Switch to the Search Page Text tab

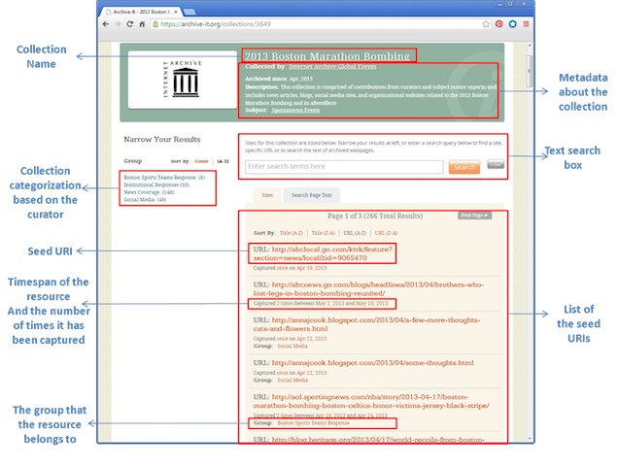click(x=312, y=195)
